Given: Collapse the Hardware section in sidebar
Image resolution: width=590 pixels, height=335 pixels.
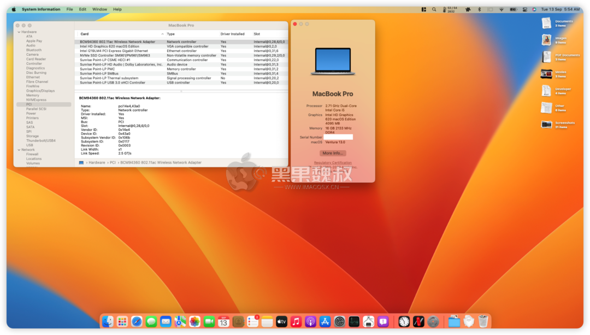Looking at the screenshot, I should pos(19,32).
